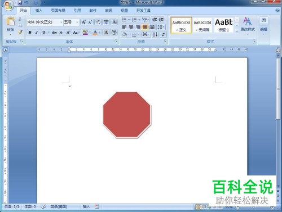282x212 pixels.
Task: Expand the Styles gallery More arrow
Action: click(x=237, y=31)
